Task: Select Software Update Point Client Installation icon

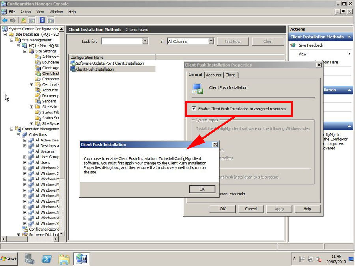Action: [x=73, y=63]
